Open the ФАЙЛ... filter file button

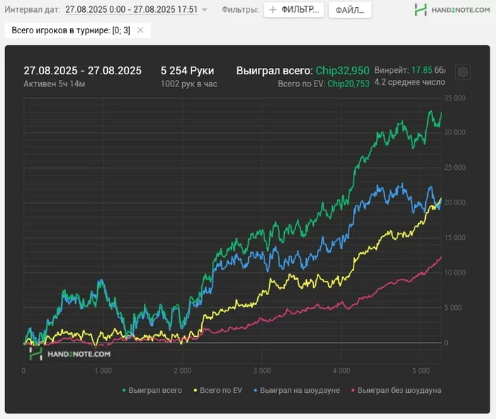coord(350,10)
